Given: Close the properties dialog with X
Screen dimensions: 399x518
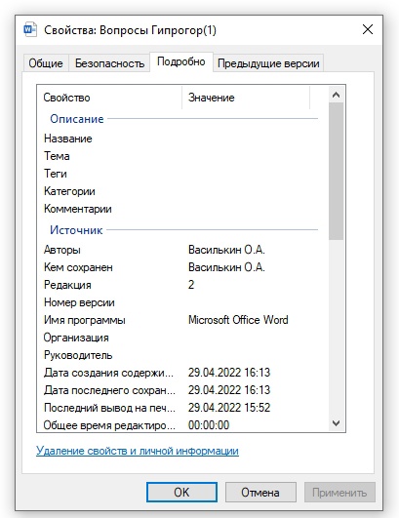Looking at the screenshot, I should [368, 29].
